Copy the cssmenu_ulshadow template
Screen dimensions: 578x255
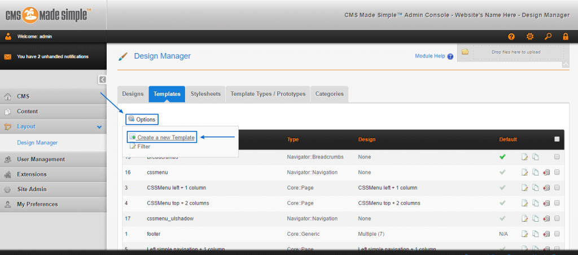click(x=536, y=218)
